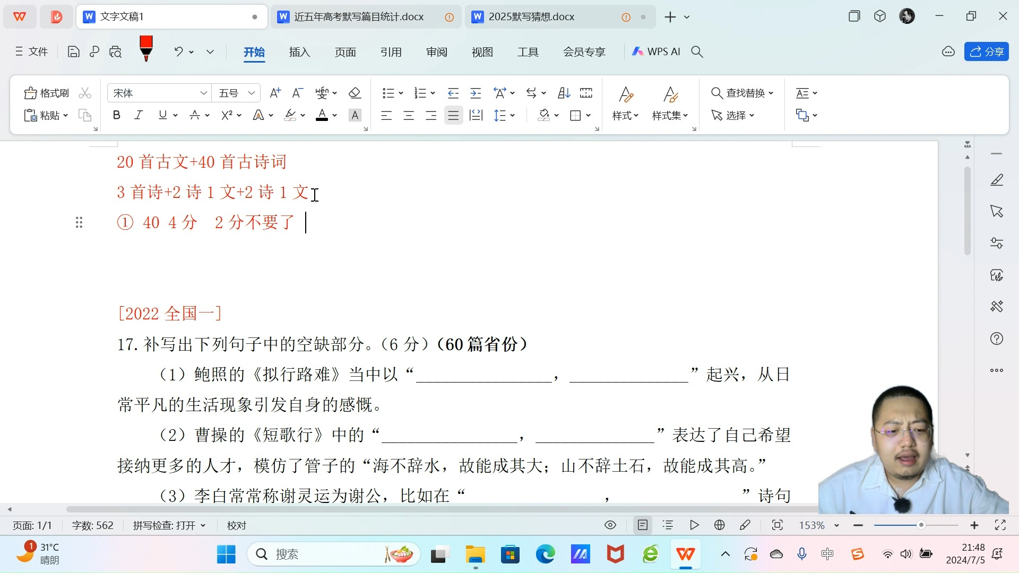
Task: Click the selection arrow icon in right sidebar
Action: (997, 211)
